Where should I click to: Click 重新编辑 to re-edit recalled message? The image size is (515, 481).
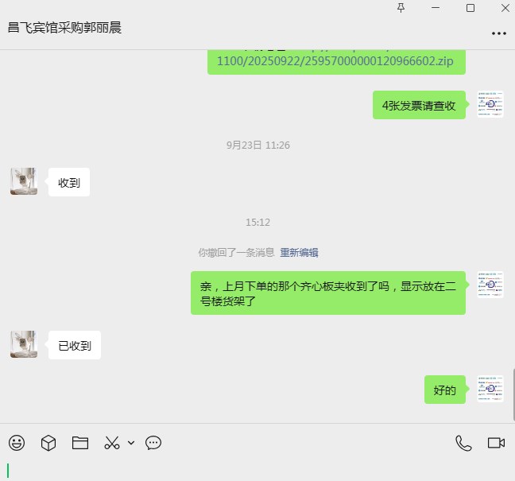[299, 252]
